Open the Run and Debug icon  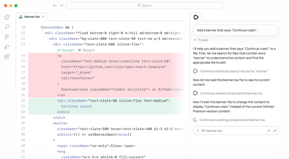click(x=7, y=47)
